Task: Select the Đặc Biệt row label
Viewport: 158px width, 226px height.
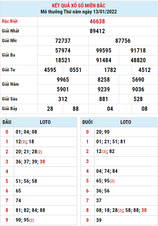Action: pos(10,21)
